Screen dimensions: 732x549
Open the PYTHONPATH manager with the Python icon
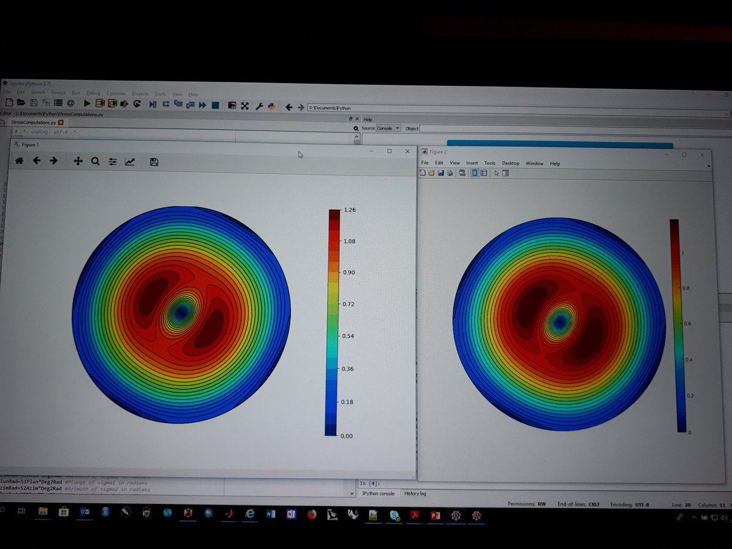pos(271,106)
